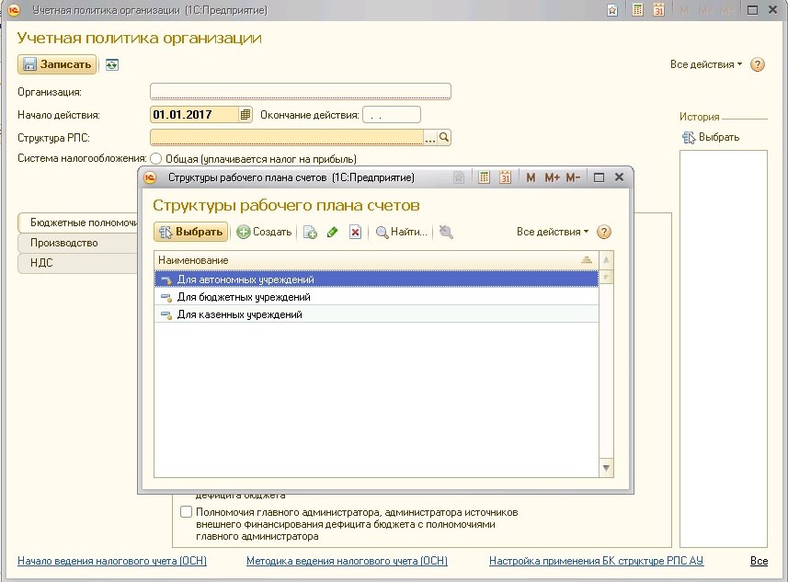Click the red X delete-mark icon
The height and width of the screenshot is (582, 788).
click(355, 232)
